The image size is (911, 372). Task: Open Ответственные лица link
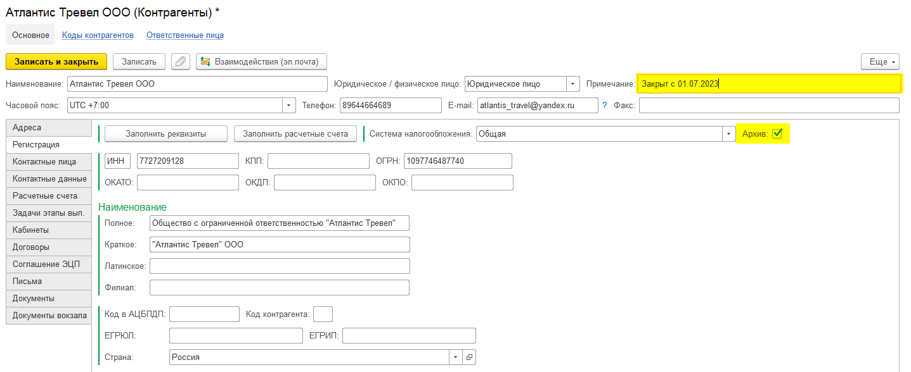(184, 35)
